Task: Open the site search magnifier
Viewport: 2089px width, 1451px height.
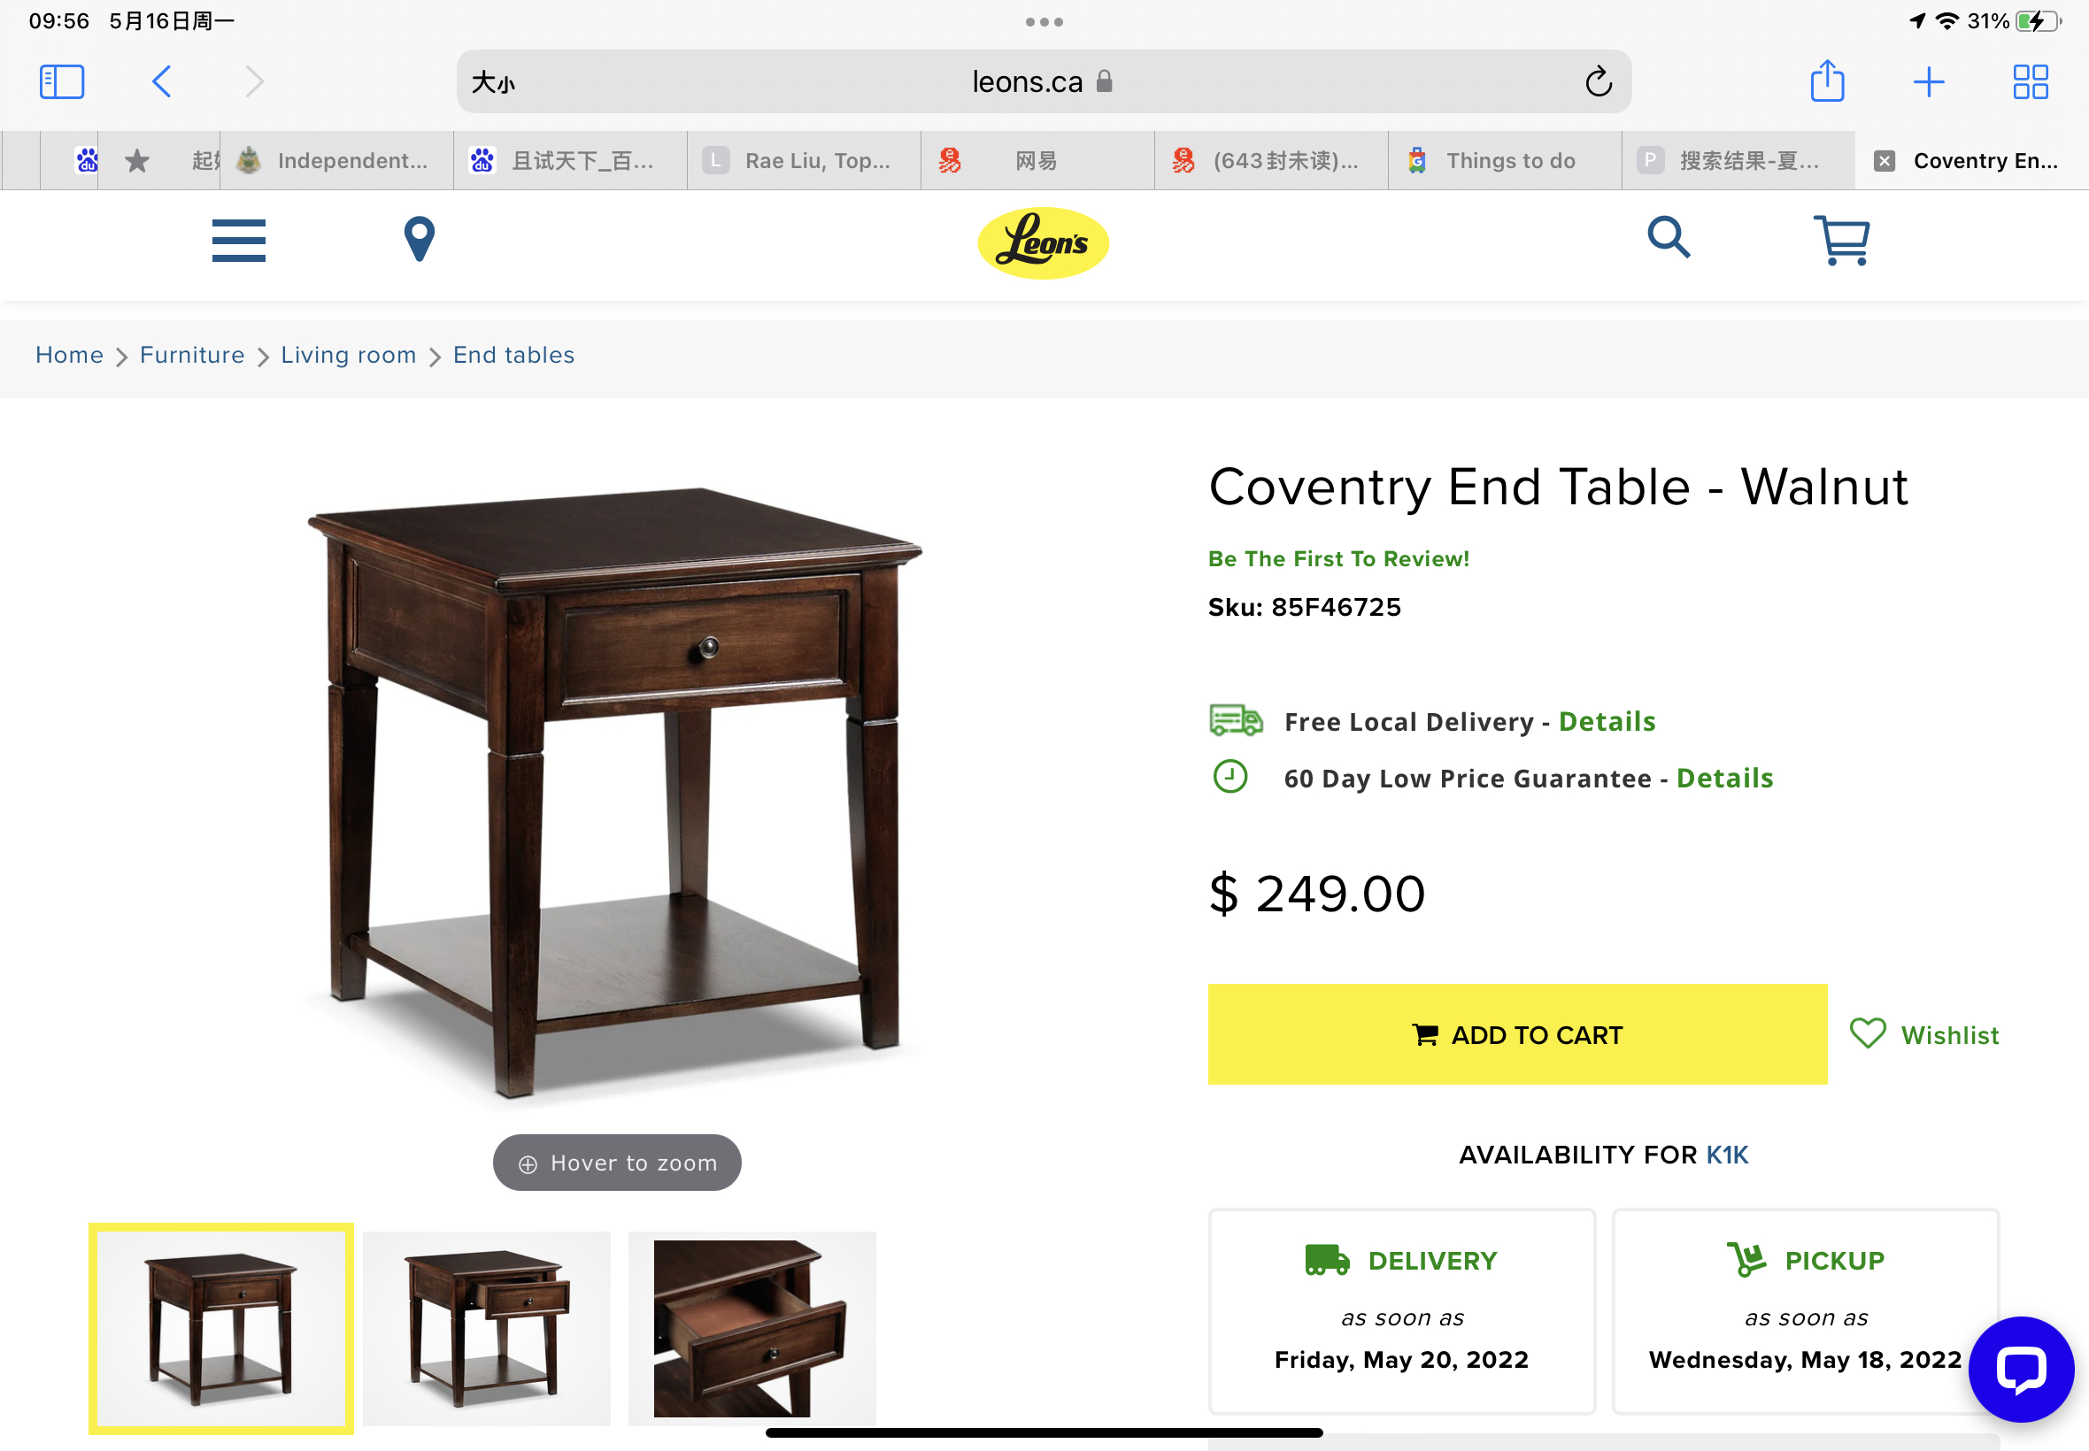Action: click(x=1668, y=238)
